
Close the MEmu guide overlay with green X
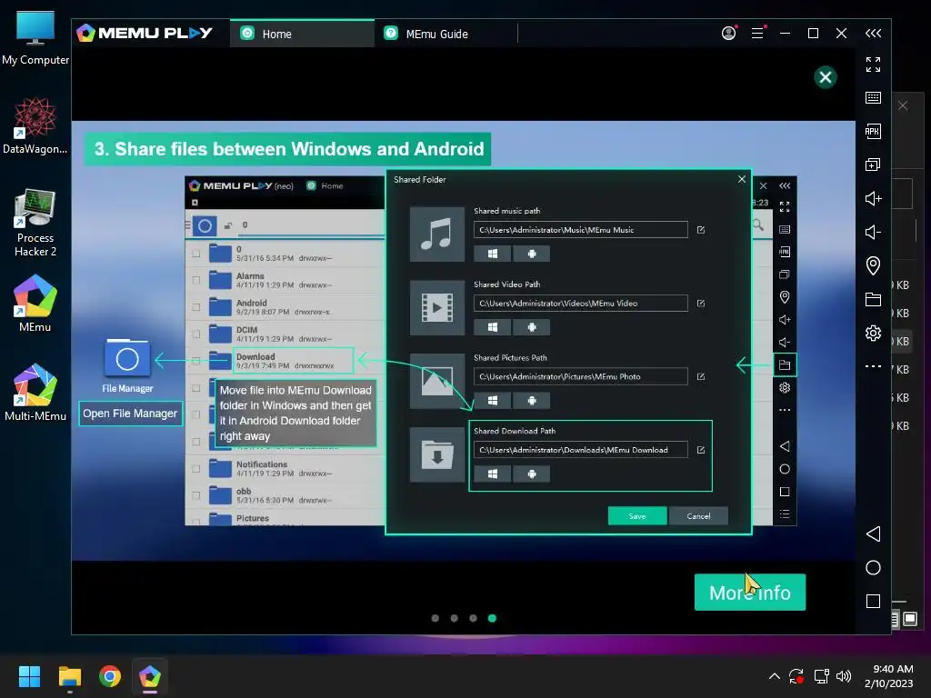(825, 77)
